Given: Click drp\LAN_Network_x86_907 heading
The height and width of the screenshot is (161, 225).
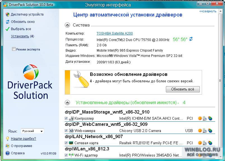Looking at the screenshot, I should (94, 136).
